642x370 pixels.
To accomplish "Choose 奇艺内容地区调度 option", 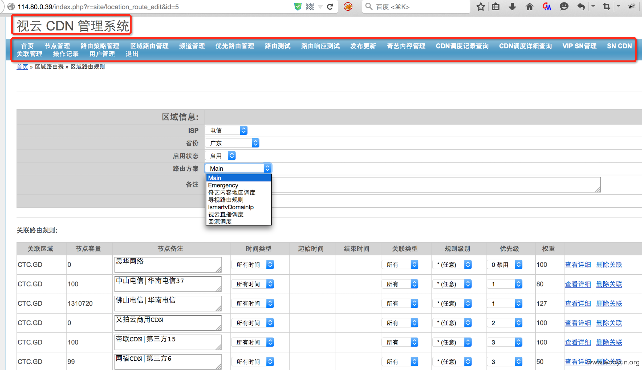I will (239, 192).
